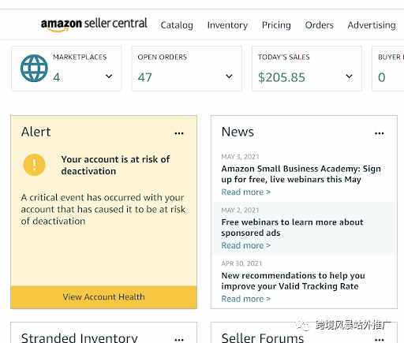Expand the Today's Sales dropdown chevron

coord(349,76)
